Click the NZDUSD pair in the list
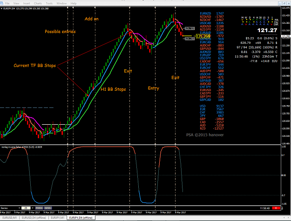 point(205,16)
